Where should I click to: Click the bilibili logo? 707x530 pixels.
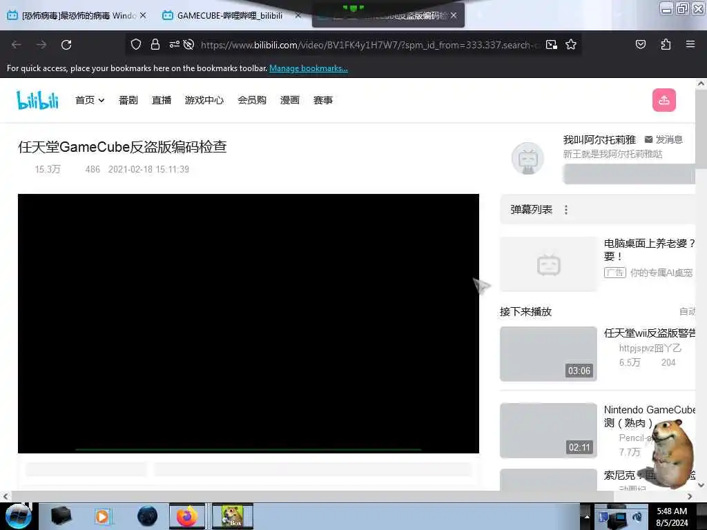point(38,100)
